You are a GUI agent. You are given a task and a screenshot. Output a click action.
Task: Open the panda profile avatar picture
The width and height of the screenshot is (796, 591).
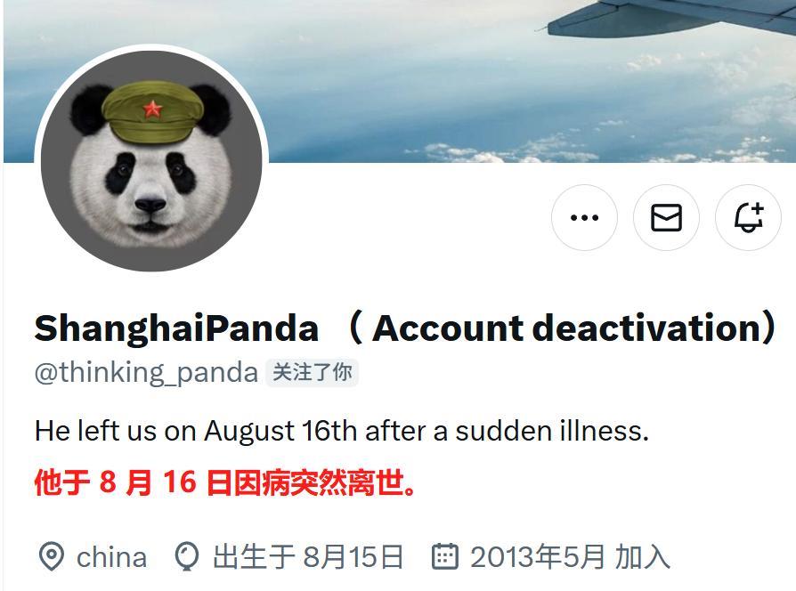coord(151,161)
